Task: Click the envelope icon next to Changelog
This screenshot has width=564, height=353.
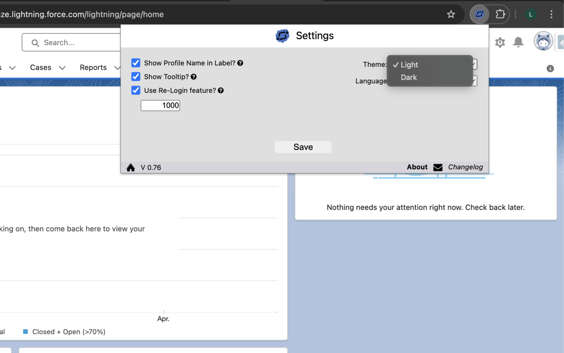Action: (x=438, y=167)
